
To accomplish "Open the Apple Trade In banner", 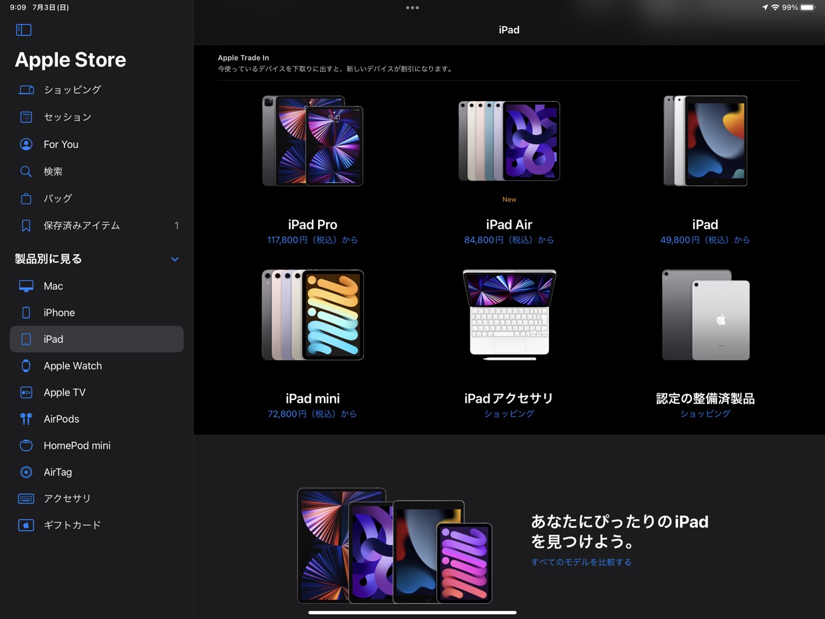I will pos(509,63).
